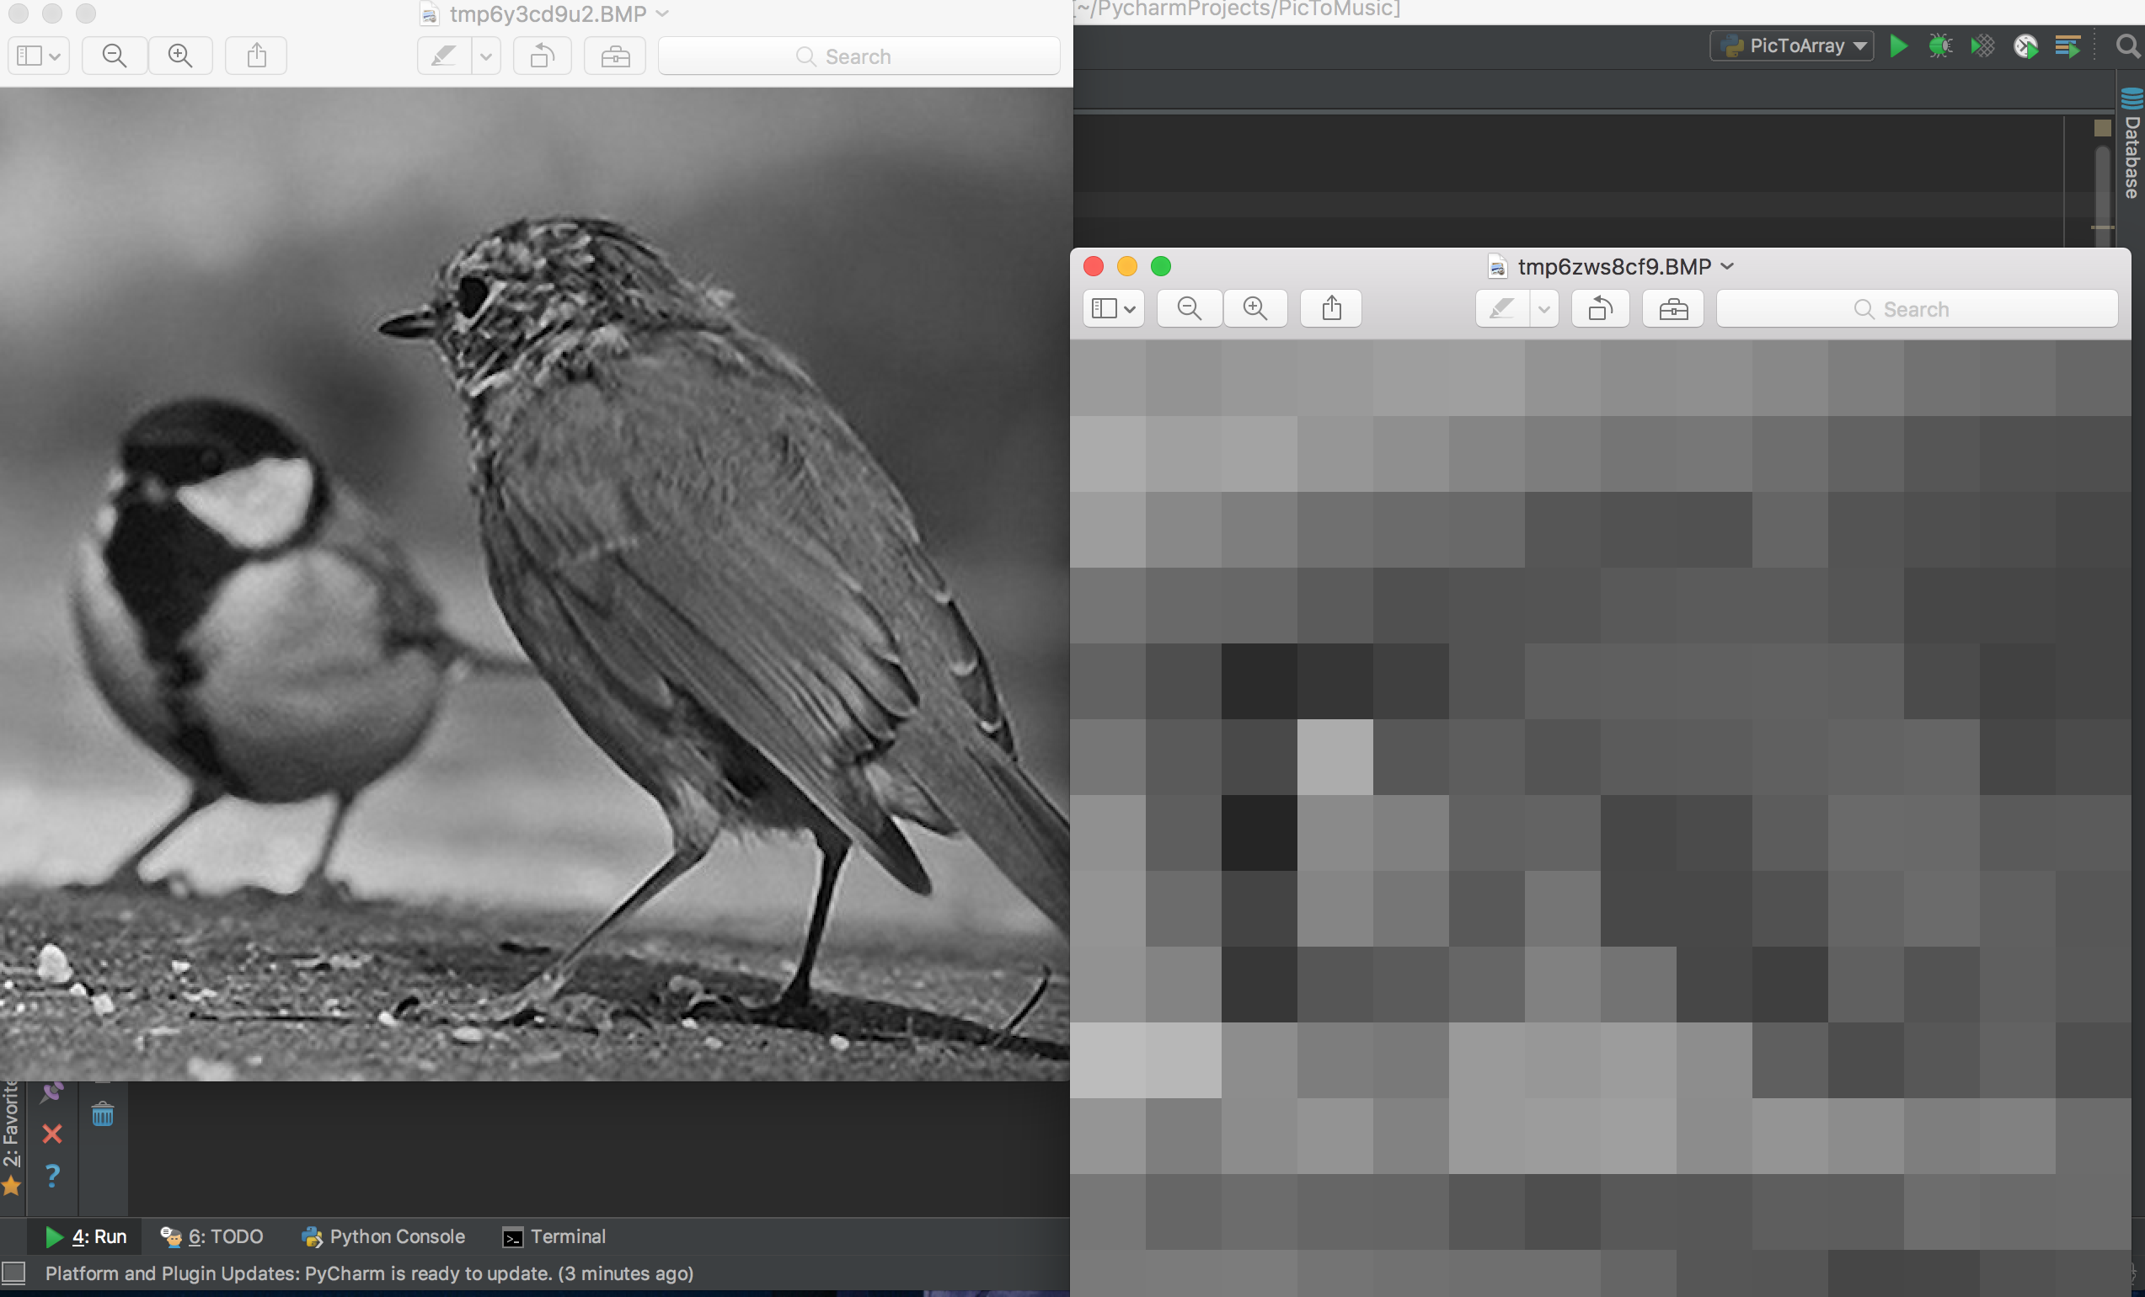The height and width of the screenshot is (1297, 2145).
Task: Click the red X close icon in Run panel
Action: (52, 1134)
